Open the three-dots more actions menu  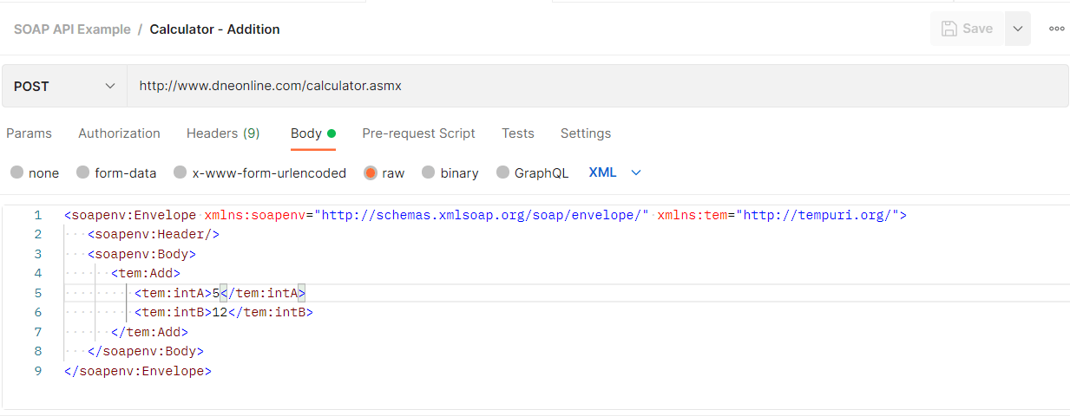coord(1056,29)
